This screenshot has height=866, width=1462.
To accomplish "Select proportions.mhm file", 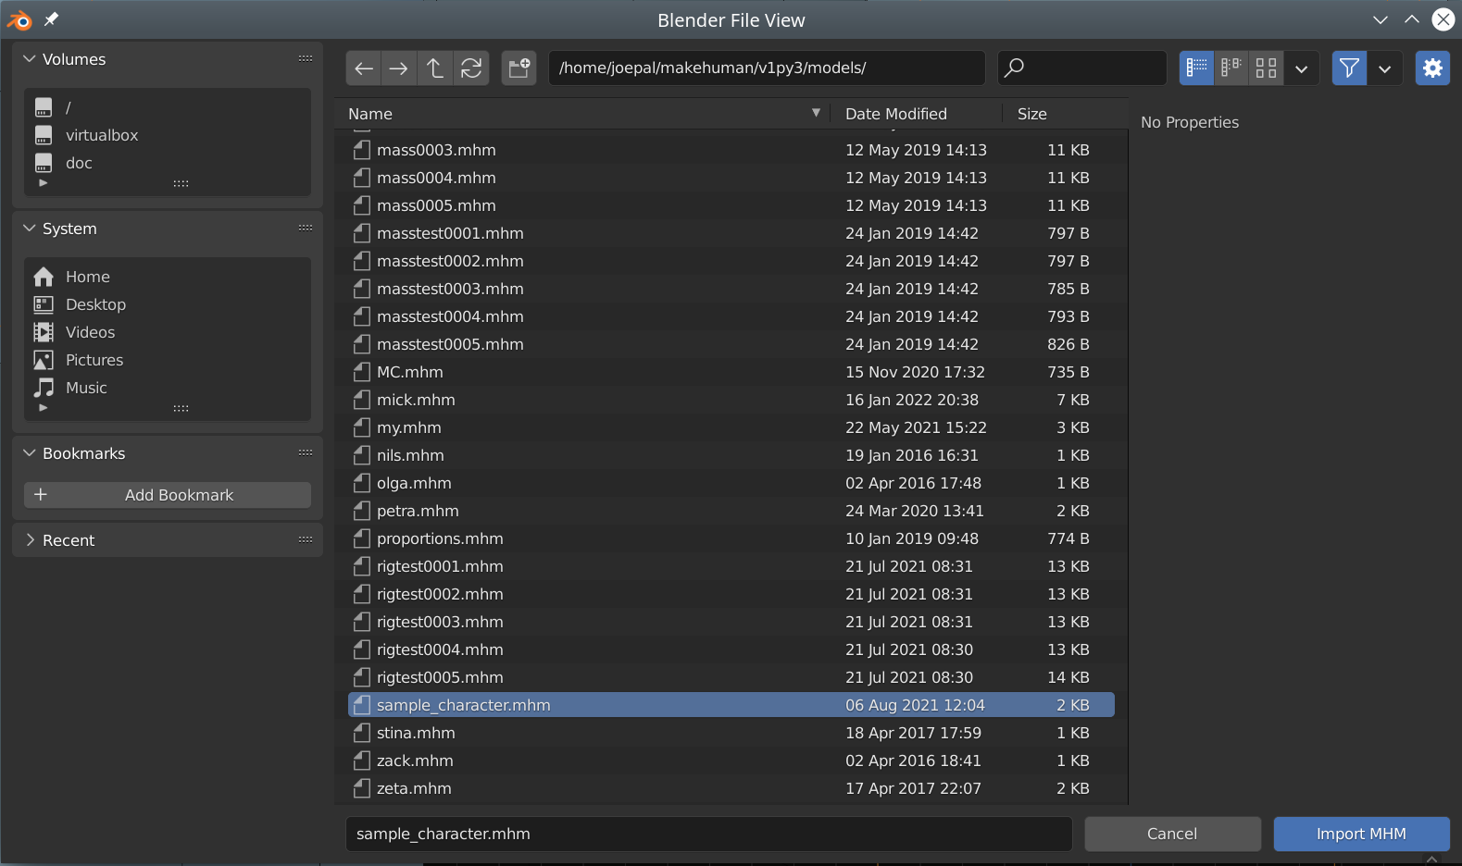I will (x=731, y=538).
